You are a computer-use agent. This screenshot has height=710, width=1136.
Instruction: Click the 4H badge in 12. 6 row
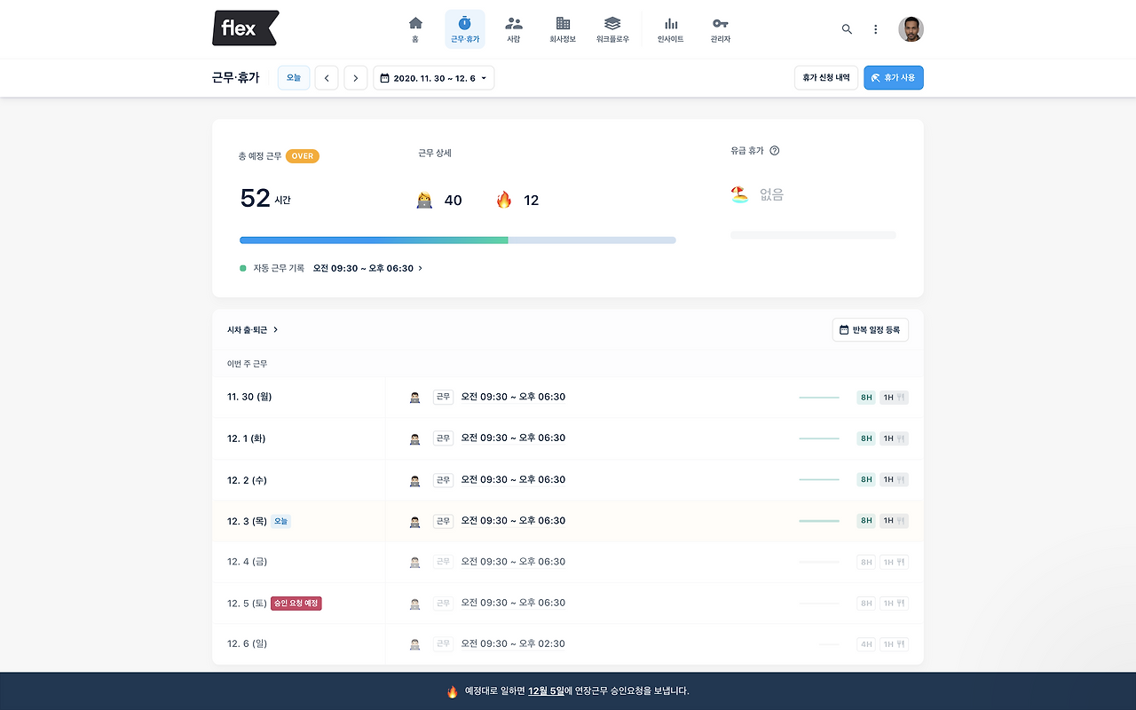point(866,644)
